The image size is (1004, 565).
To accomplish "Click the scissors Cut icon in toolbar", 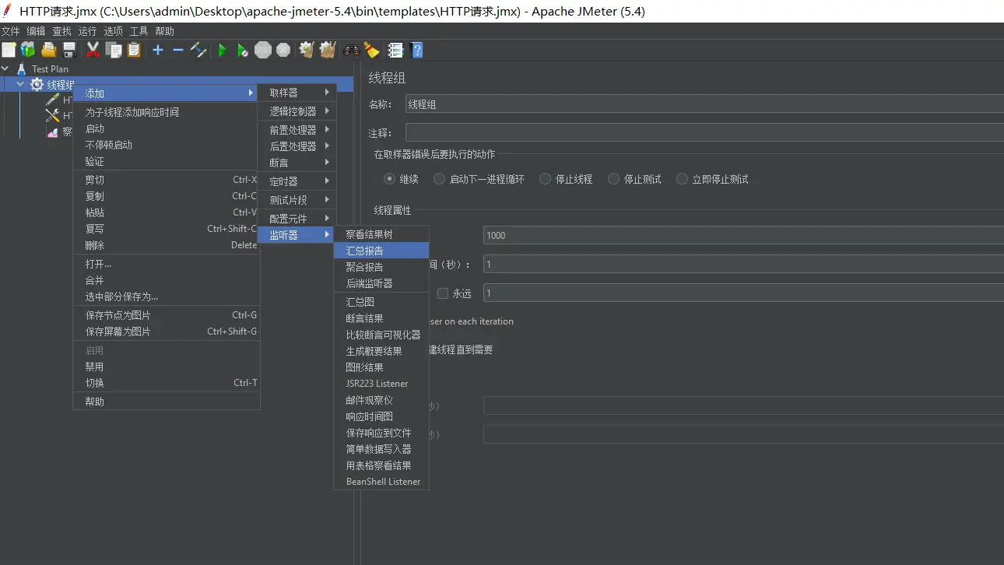I will pyautogui.click(x=93, y=51).
